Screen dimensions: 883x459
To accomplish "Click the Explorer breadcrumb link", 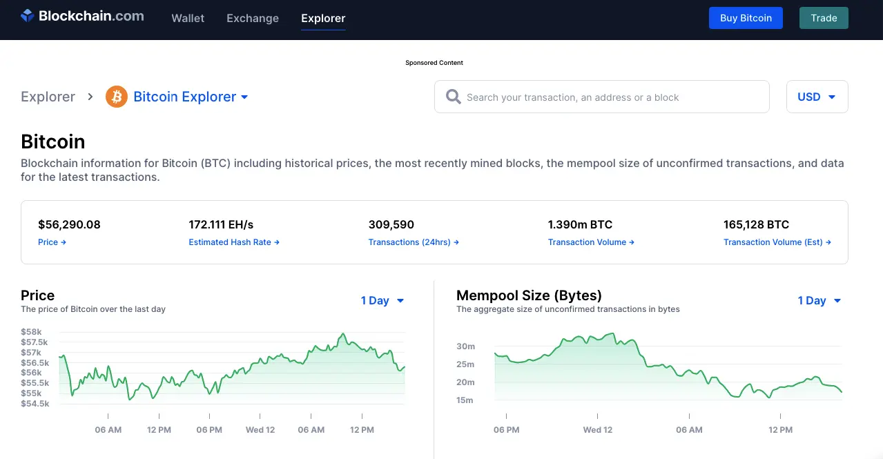I will (x=48, y=97).
